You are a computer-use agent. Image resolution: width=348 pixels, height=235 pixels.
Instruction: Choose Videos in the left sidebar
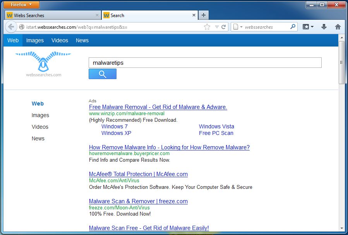point(40,127)
